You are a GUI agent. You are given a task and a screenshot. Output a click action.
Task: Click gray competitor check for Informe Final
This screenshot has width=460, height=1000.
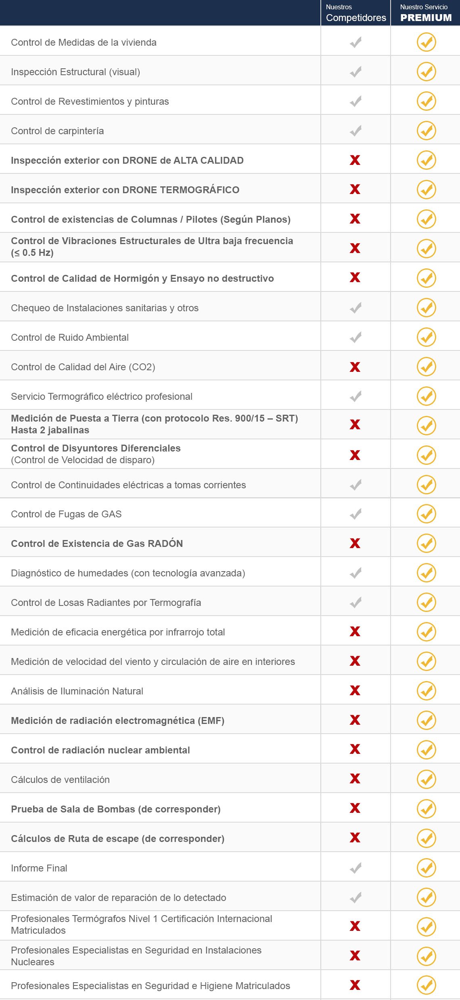click(x=355, y=868)
